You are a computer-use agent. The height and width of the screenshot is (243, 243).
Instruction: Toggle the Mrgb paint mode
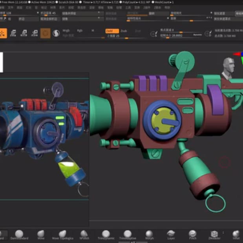(x=66, y=31)
